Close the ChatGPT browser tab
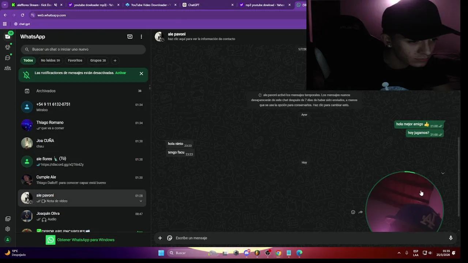The height and width of the screenshot is (263, 468). (x=233, y=5)
